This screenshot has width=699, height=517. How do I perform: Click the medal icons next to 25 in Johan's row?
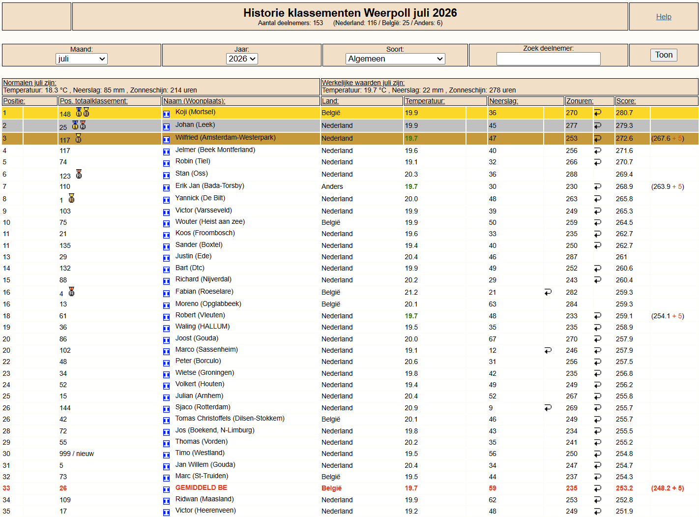(x=79, y=125)
